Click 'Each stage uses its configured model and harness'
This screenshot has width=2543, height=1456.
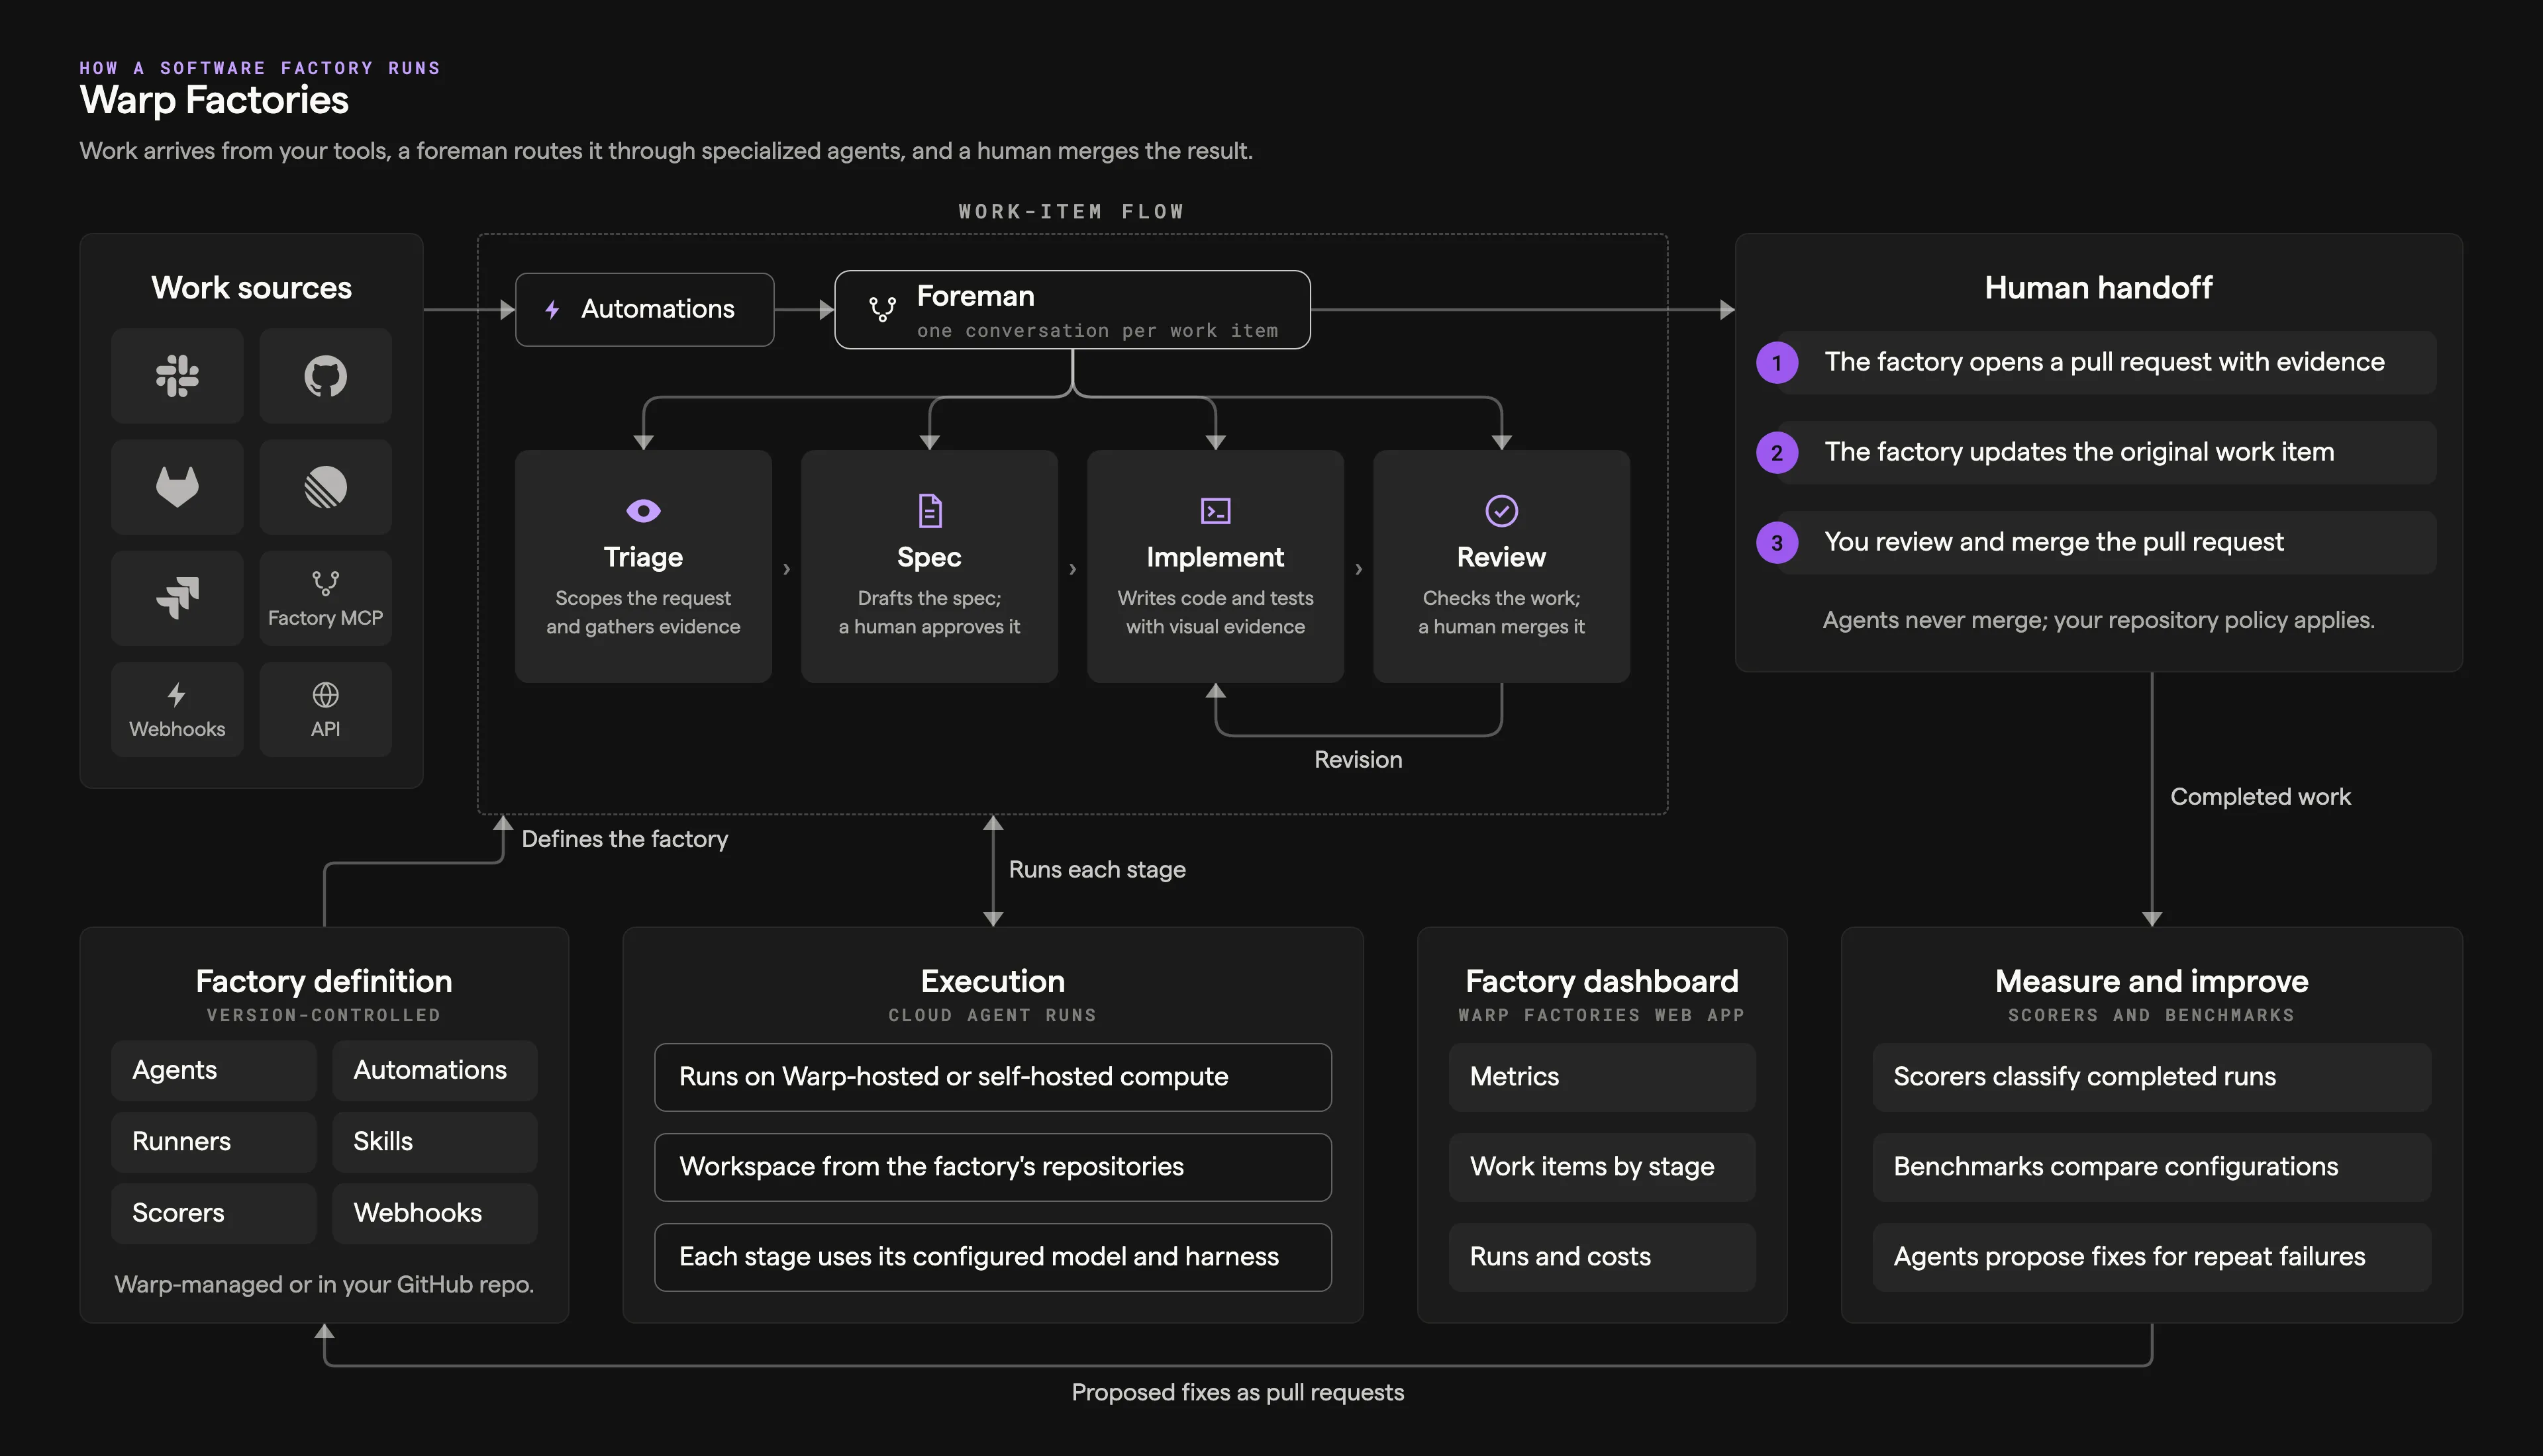pos(993,1257)
